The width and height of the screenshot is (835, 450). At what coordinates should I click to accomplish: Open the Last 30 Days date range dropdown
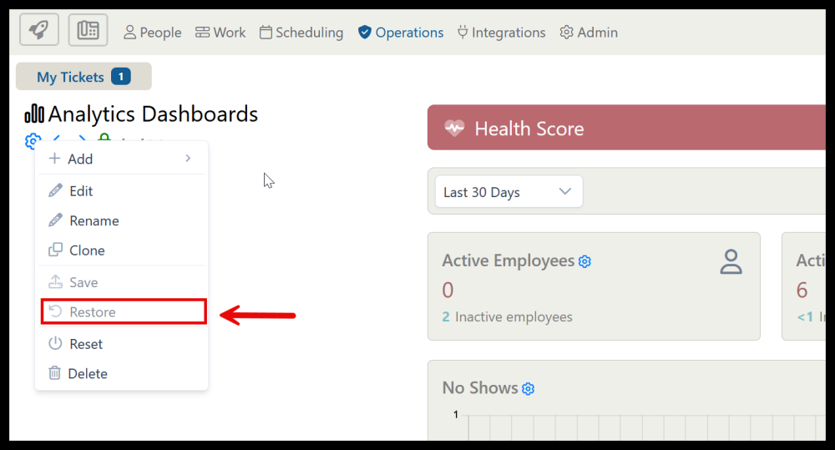(x=509, y=192)
